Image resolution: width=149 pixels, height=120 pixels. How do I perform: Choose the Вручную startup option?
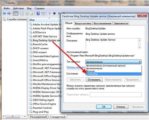click(113, 71)
